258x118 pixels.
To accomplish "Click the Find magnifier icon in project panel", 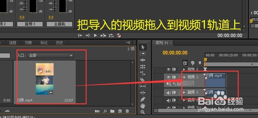I will pyautogui.click(x=105, y=111).
